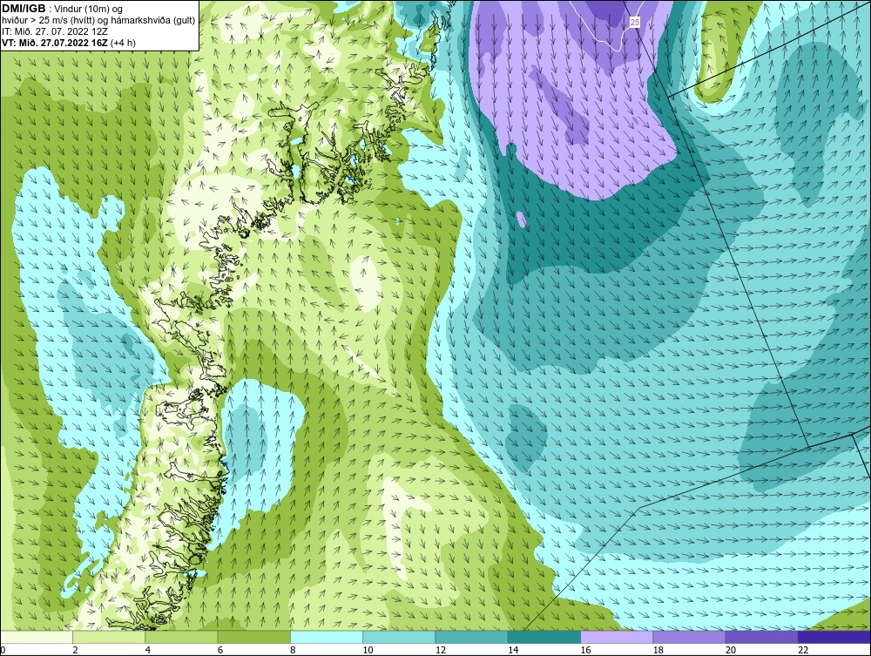Click the 'IT: Mið. 27. 07. 2022 12Z' line

[x=54, y=31]
